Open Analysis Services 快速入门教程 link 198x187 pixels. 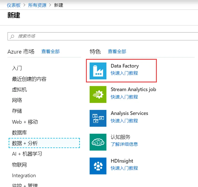[124, 121]
